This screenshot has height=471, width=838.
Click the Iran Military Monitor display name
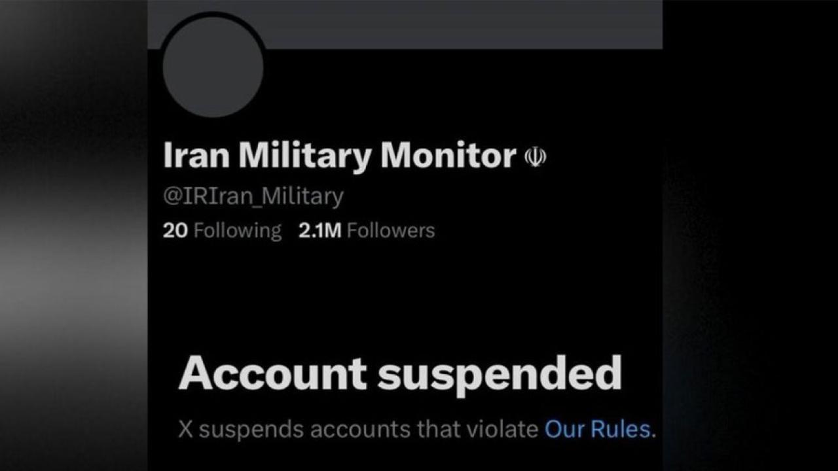[x=339, y=156]
